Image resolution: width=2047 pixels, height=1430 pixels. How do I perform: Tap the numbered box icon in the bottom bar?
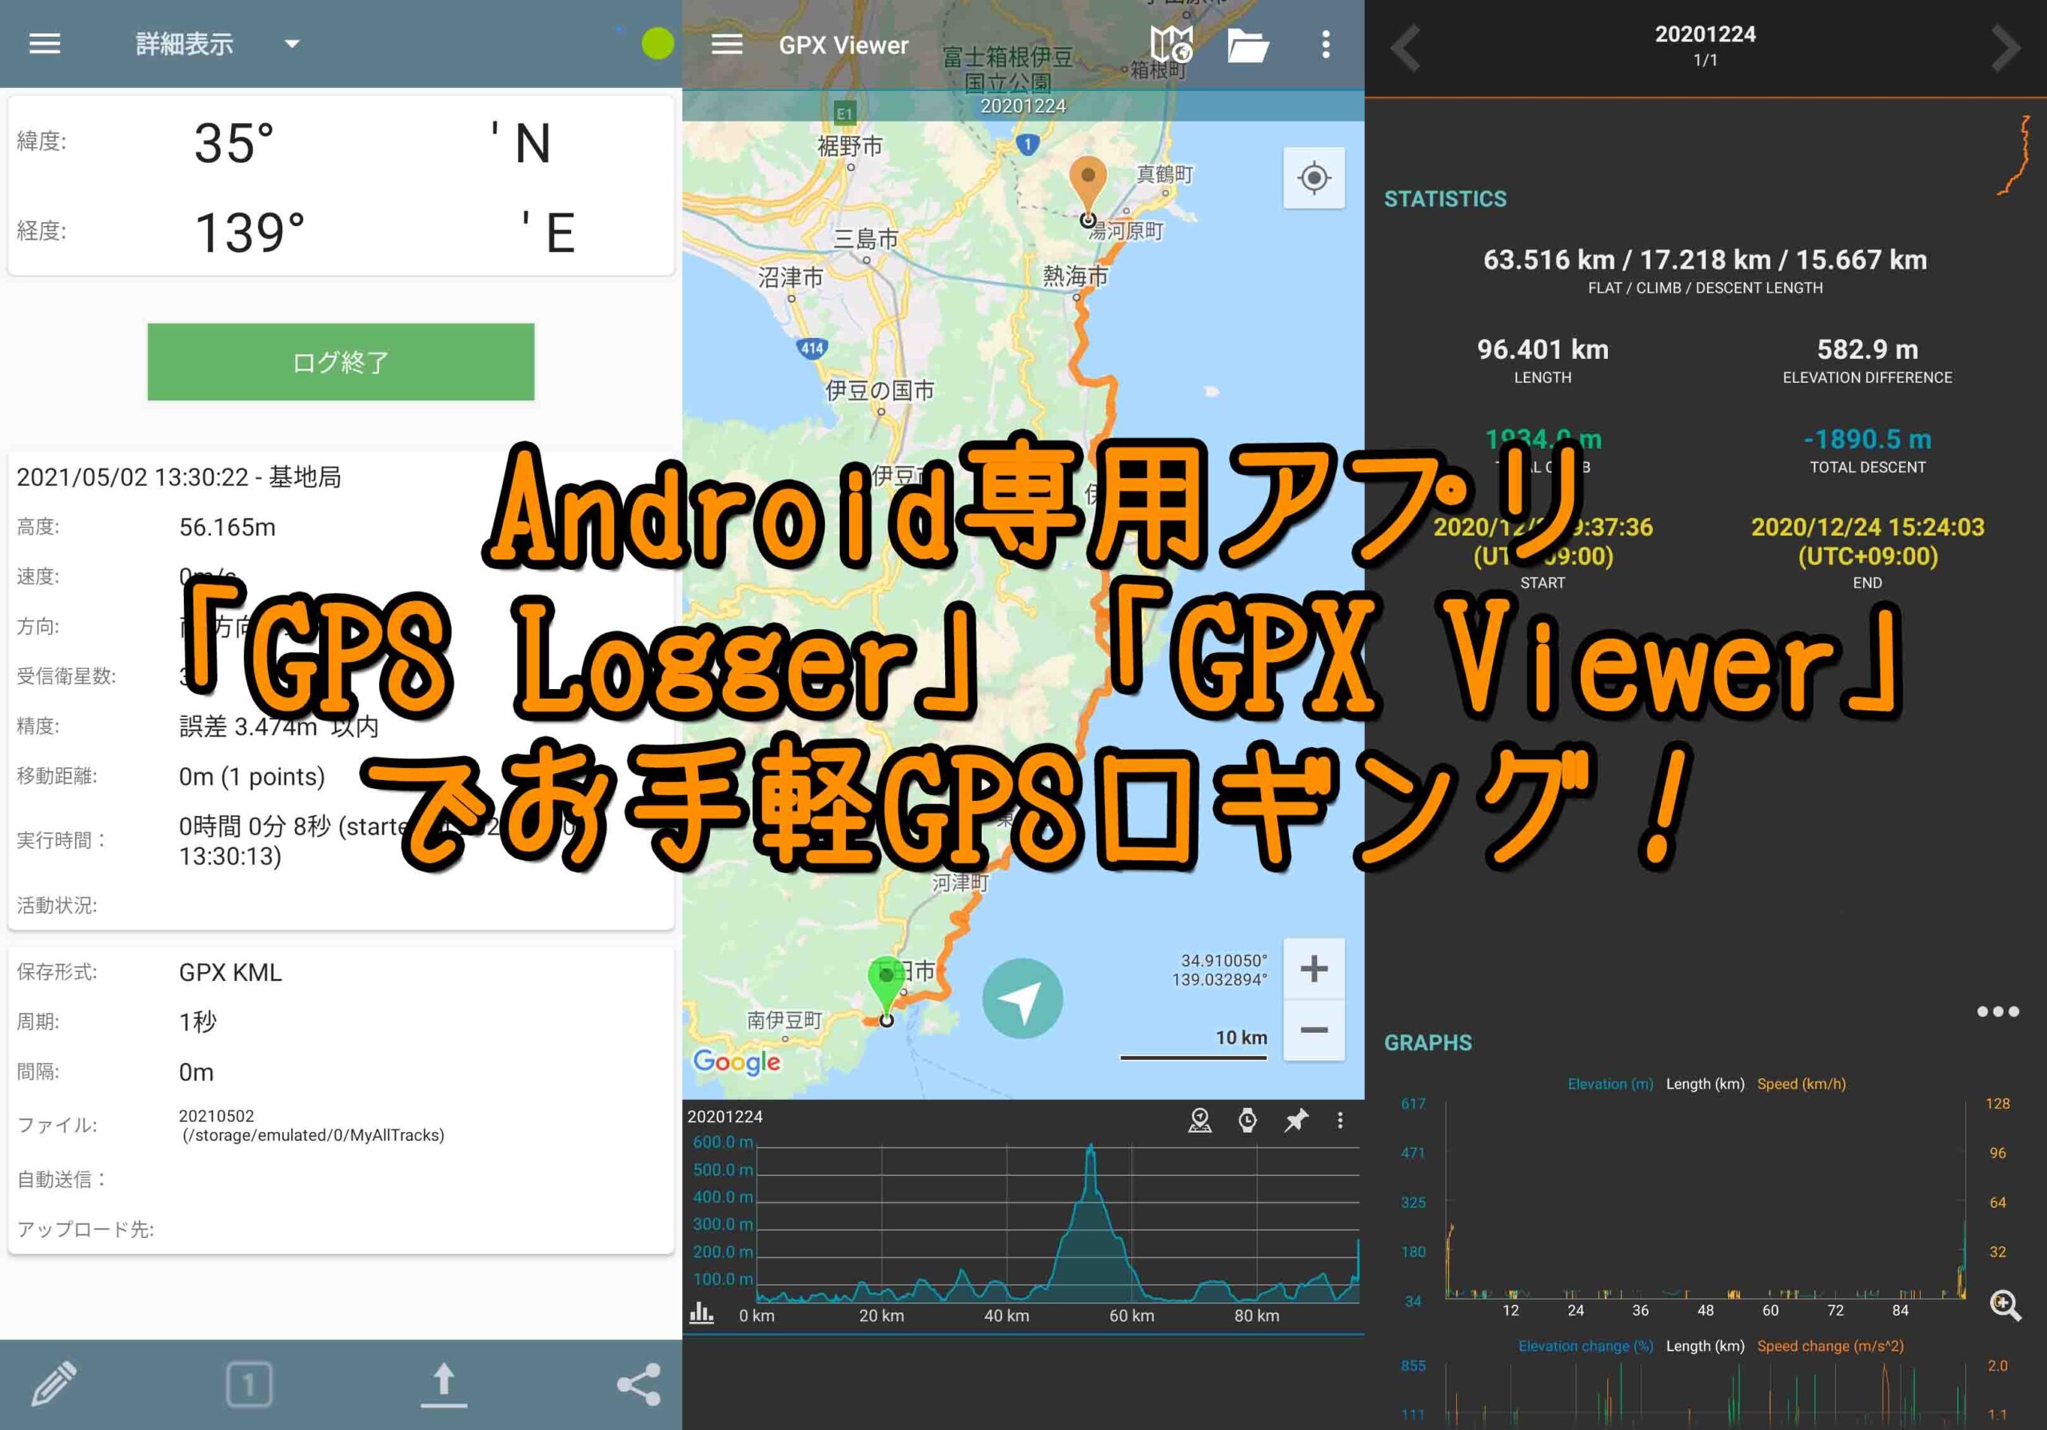[x=249, y=1384]
